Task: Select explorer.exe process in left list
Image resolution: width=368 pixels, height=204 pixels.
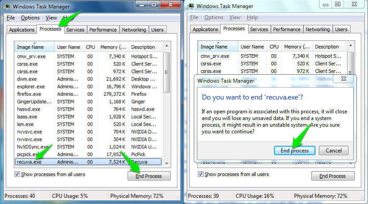Action: (x=88, y=87)
